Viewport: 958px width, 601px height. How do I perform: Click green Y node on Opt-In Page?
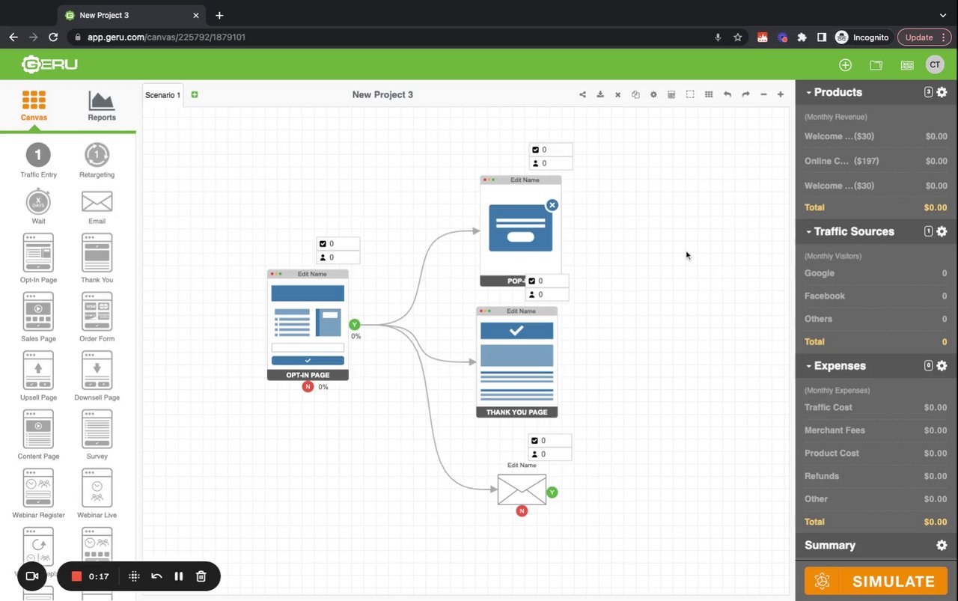[x=355, y=325]
